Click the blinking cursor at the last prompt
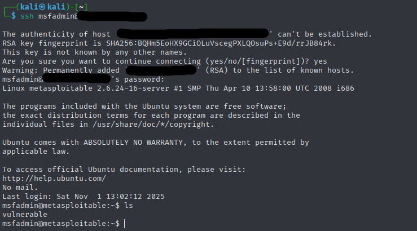 [125, 224]
